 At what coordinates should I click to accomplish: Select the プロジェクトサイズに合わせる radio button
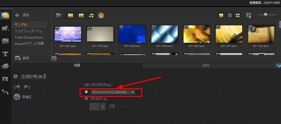coord(86,92)
